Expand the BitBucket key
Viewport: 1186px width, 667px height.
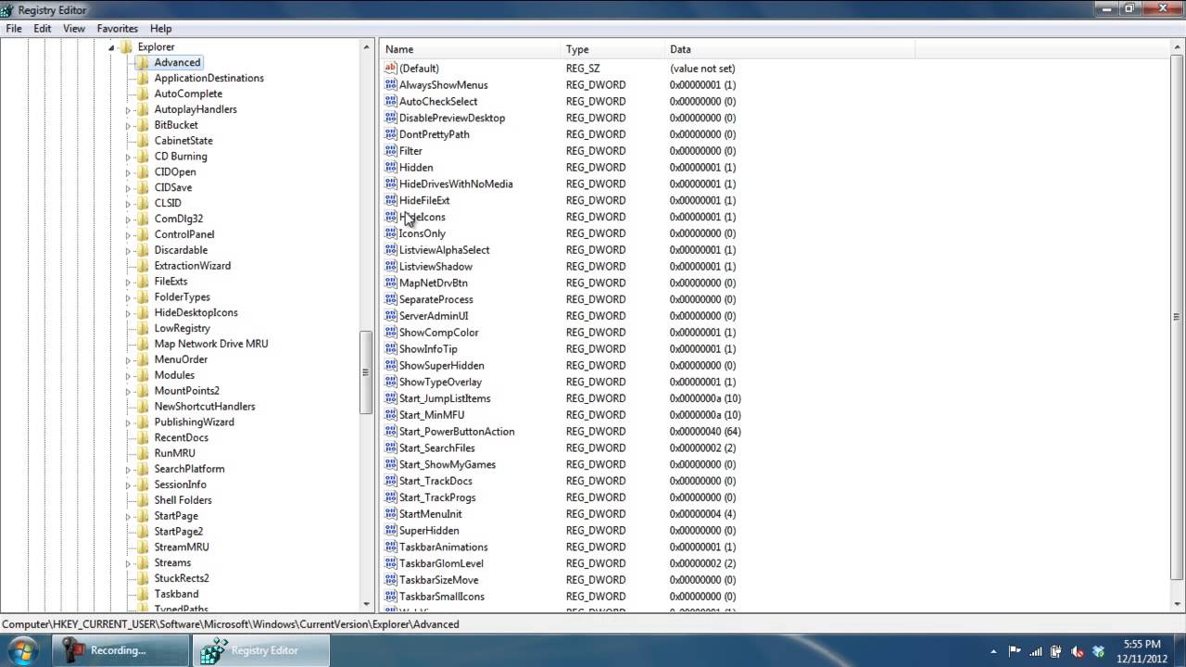pos(129,125)
